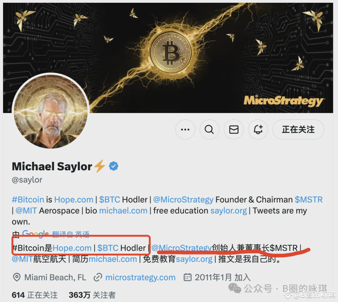
Task: Open @MicroStrategy mention in English bio
Action: point(183,200)
